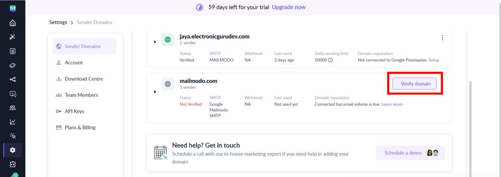Click Upgrade now link
Image resolution: width=501 pixels, height=177 pixels.
click(x=289, y=7)
